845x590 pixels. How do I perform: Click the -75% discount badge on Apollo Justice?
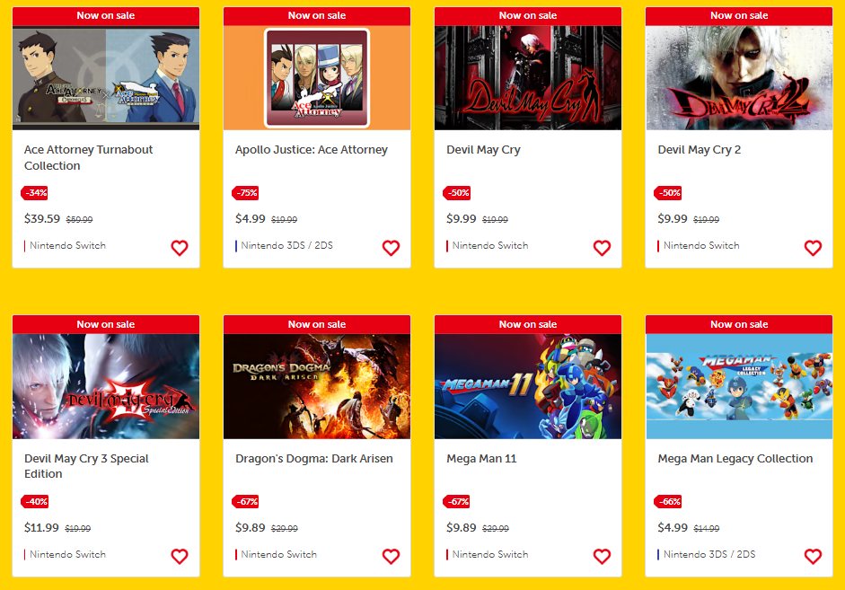tap(246, 193)
